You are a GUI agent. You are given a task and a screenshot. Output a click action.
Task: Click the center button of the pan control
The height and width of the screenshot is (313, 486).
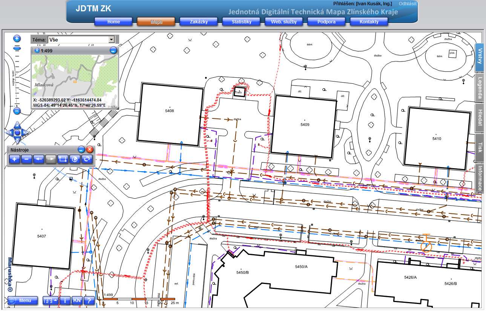point(17,133)
